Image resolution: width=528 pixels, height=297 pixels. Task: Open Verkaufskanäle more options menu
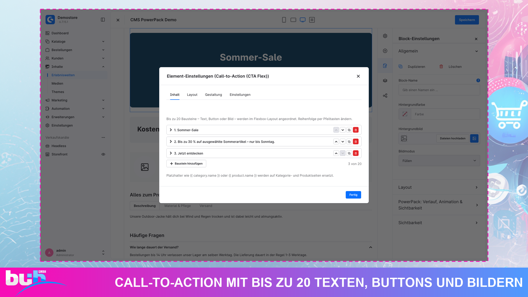click(103, 138)
